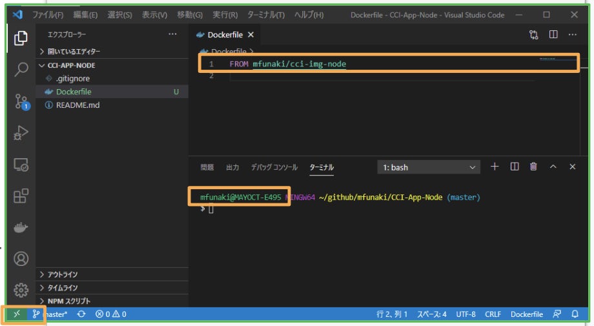The height and width of the screenshot is (326, 594).
Task: Click the CRLF line ending status item
Action: click(x=493, y=314)
